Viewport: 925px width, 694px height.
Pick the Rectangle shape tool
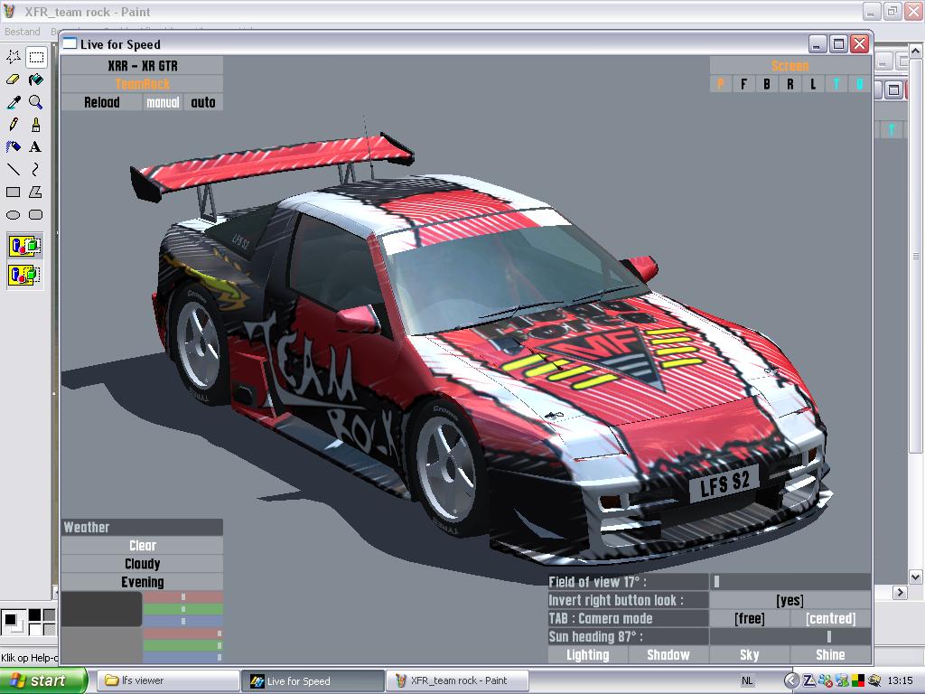tap(13, 192)
